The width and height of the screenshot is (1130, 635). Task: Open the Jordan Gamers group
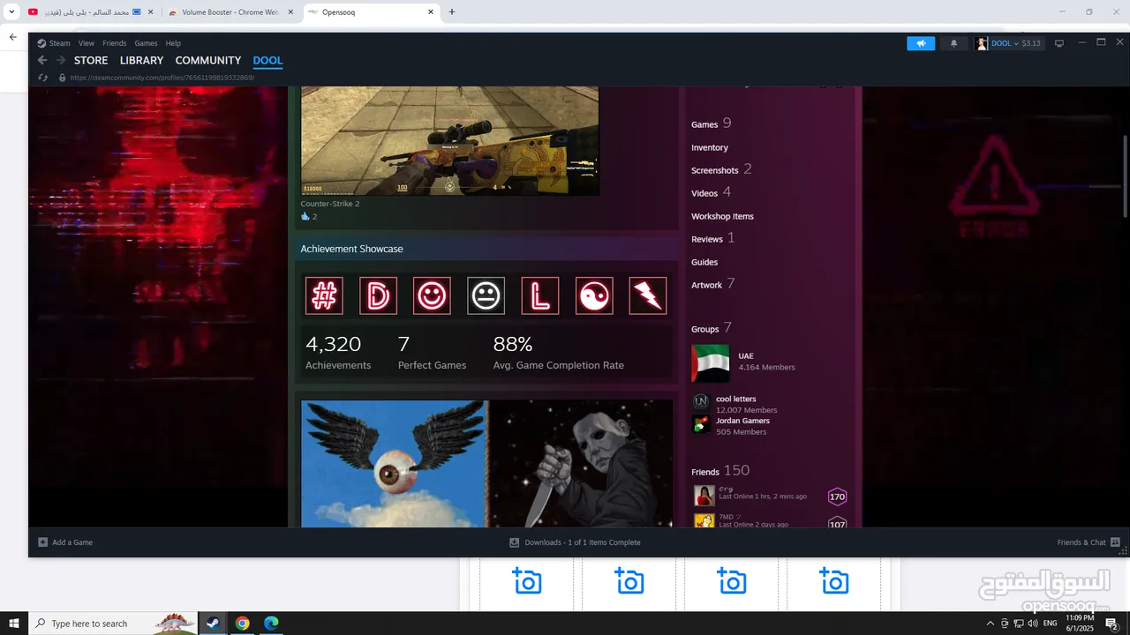pyautogui.click(x=742, y=421)
